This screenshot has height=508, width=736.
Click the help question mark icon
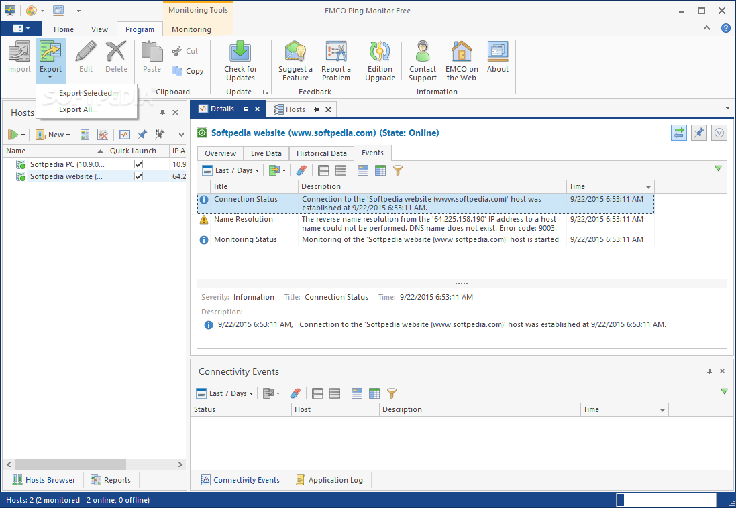click(726, 28)
